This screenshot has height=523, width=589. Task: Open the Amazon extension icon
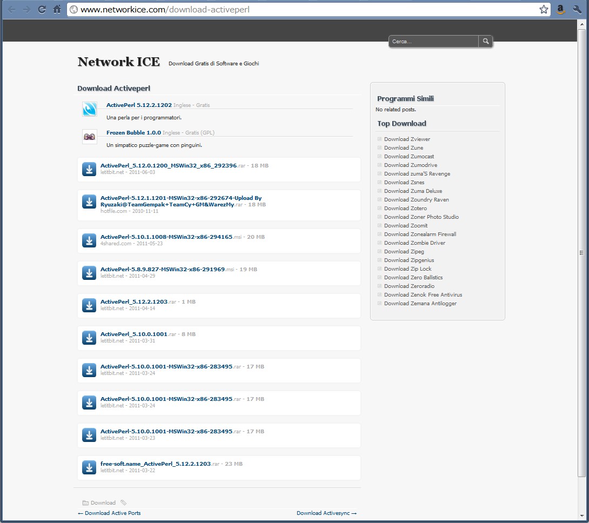(560, 9)
